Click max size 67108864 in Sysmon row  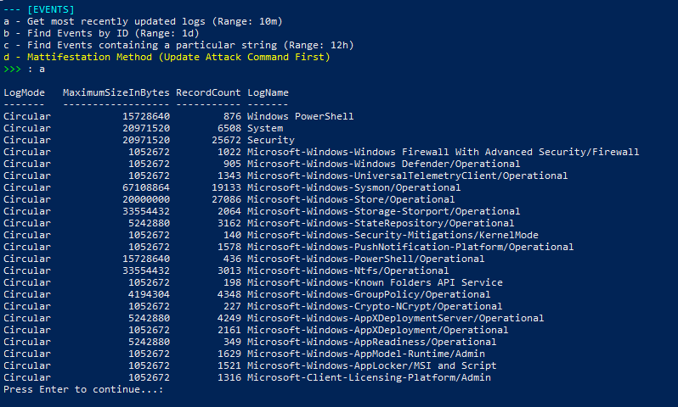(146, 187)
